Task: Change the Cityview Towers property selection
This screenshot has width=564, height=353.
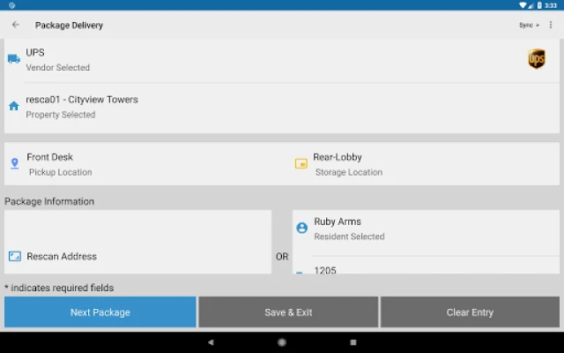Action: pos(264,106)
